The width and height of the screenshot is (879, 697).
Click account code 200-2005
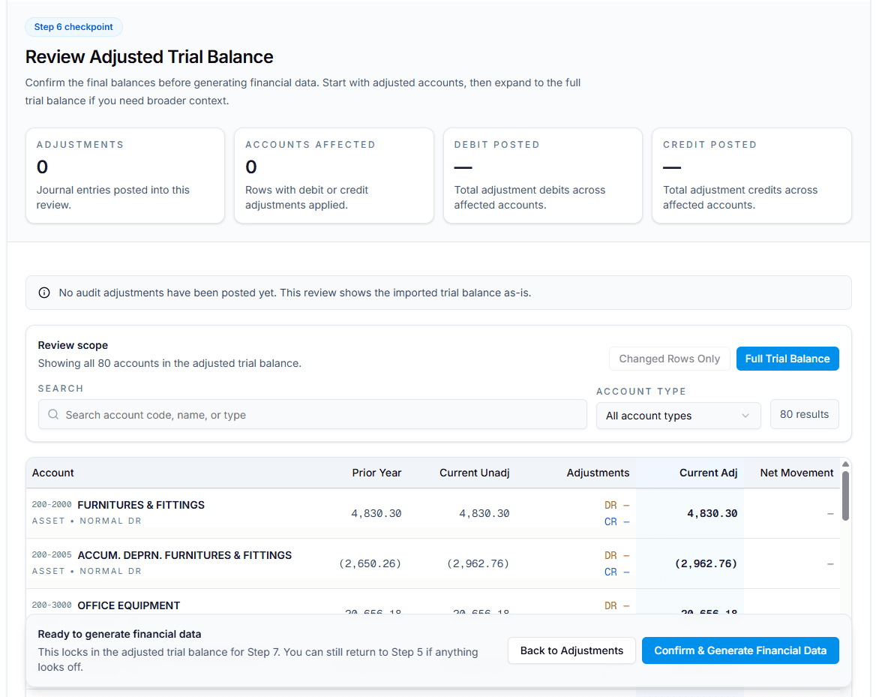52,555
